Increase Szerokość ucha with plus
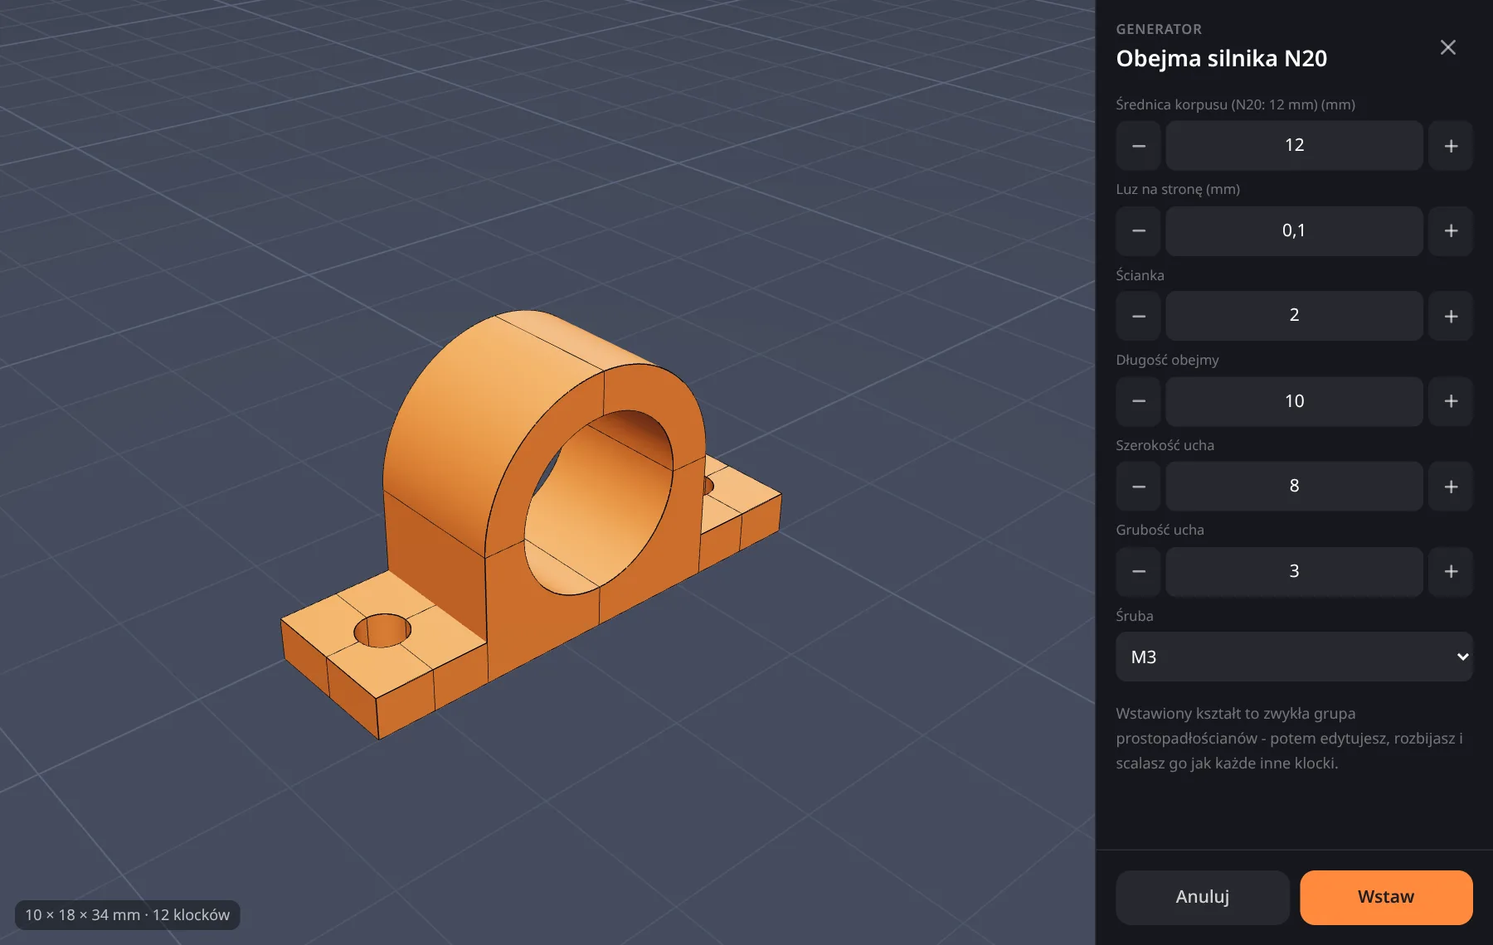Screen dimensions: 1493x945 [1451, 487]
